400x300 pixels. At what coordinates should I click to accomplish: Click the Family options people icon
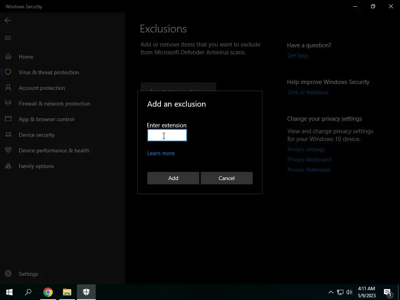coord(8,166)
